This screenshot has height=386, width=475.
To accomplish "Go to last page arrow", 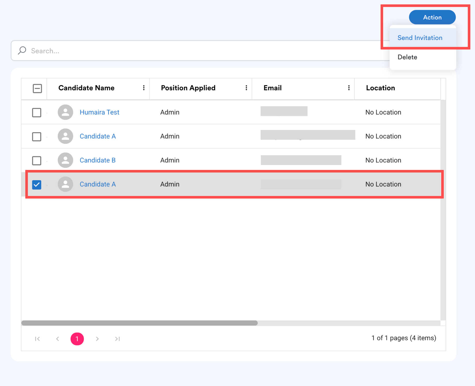I will 117,339.
